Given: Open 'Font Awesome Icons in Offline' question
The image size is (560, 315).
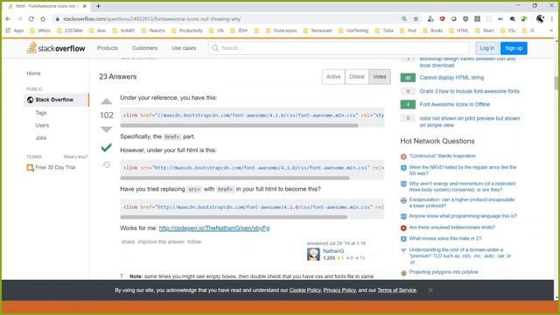Looking at the screenshot, I should tap(455, 104).
